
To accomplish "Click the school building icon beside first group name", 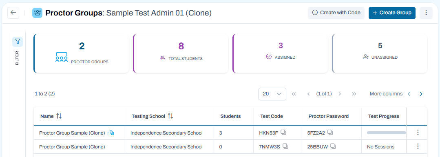I will (x=111, y=133).
